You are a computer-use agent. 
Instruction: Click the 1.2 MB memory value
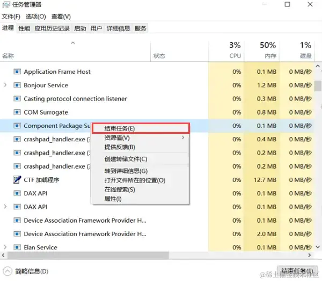(x=267, y=85)
